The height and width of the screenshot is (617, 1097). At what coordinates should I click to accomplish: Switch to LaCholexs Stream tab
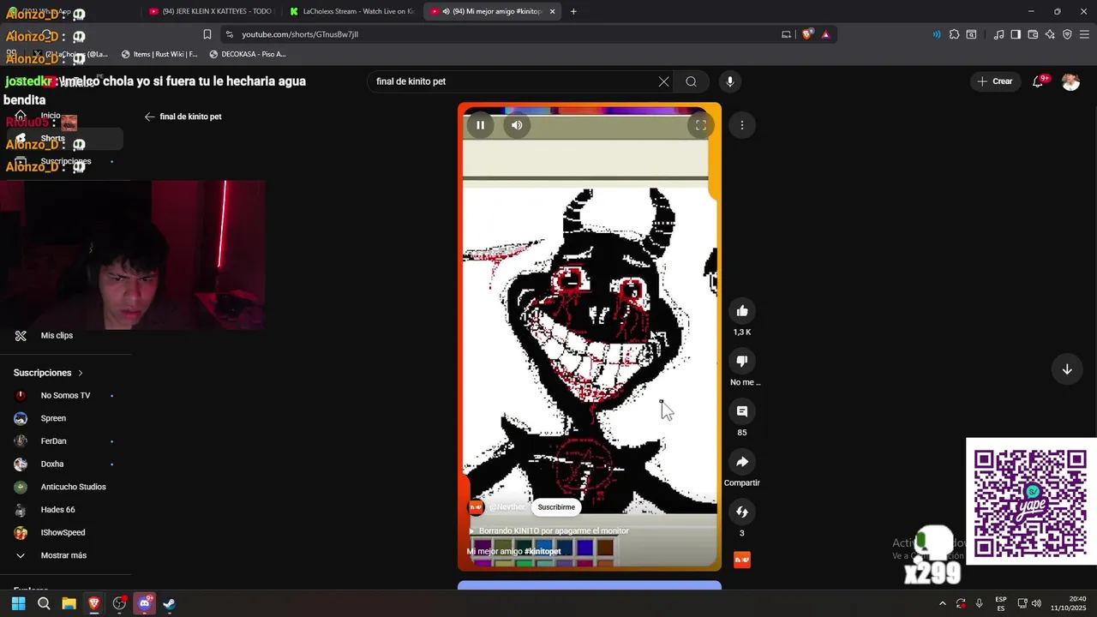[x=352, y=11]
